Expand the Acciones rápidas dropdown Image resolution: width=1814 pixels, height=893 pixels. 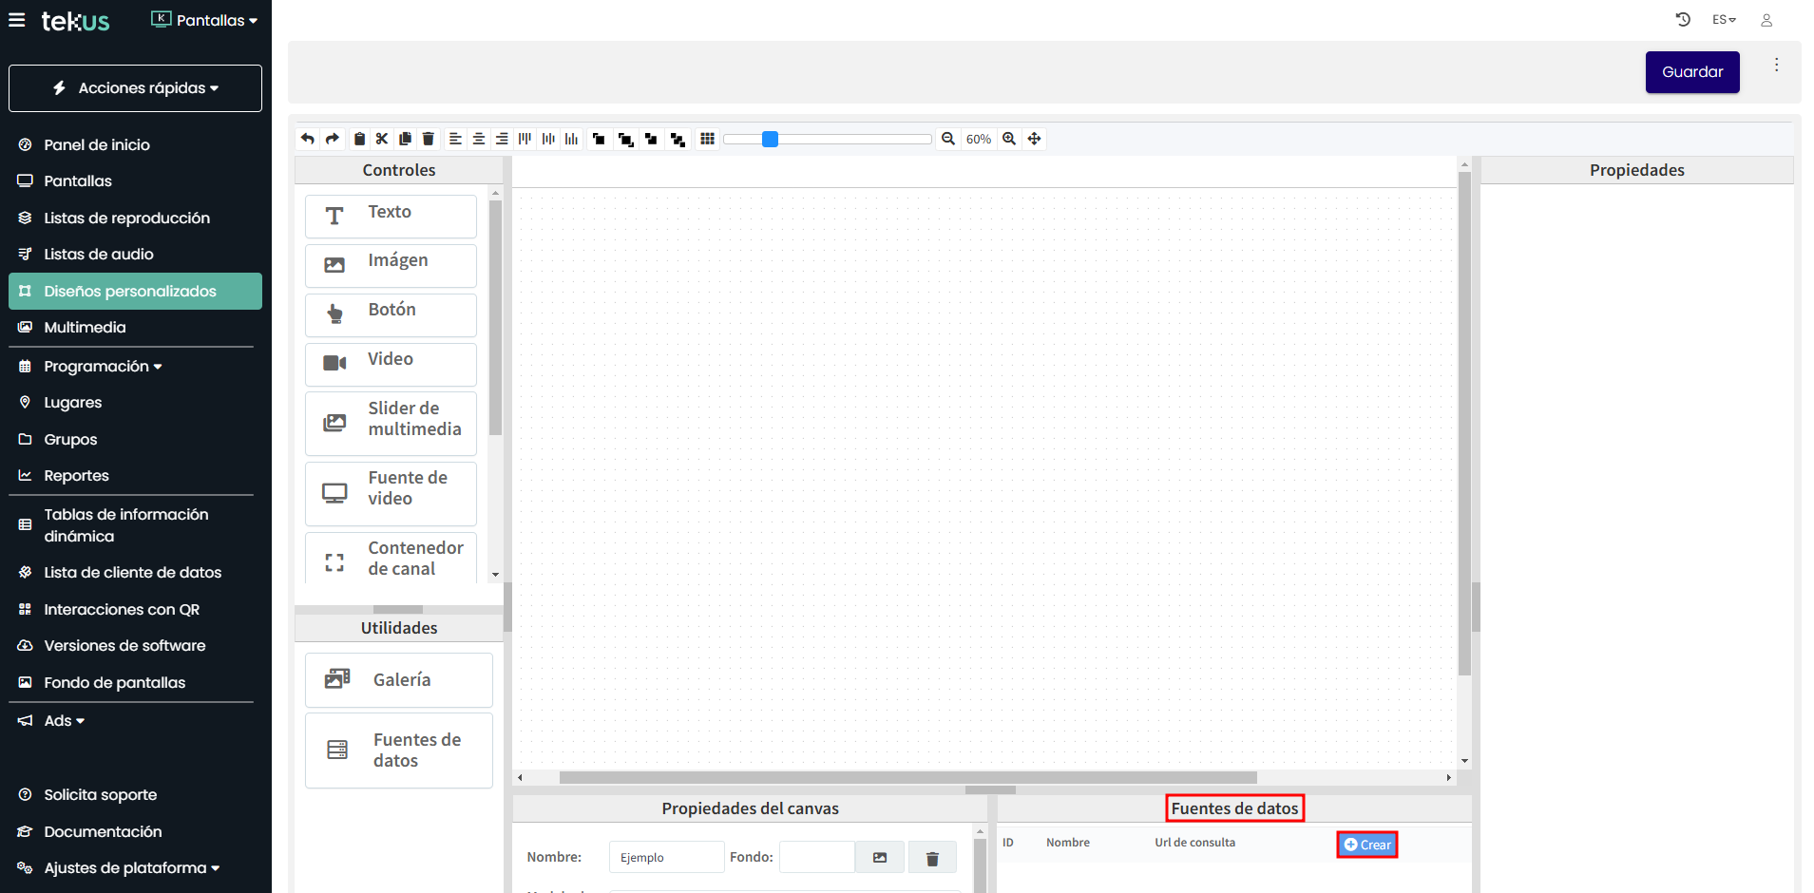click(x=135, y=88)
